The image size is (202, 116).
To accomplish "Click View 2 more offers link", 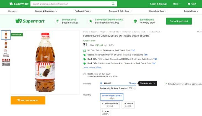I will pos(92,68).
